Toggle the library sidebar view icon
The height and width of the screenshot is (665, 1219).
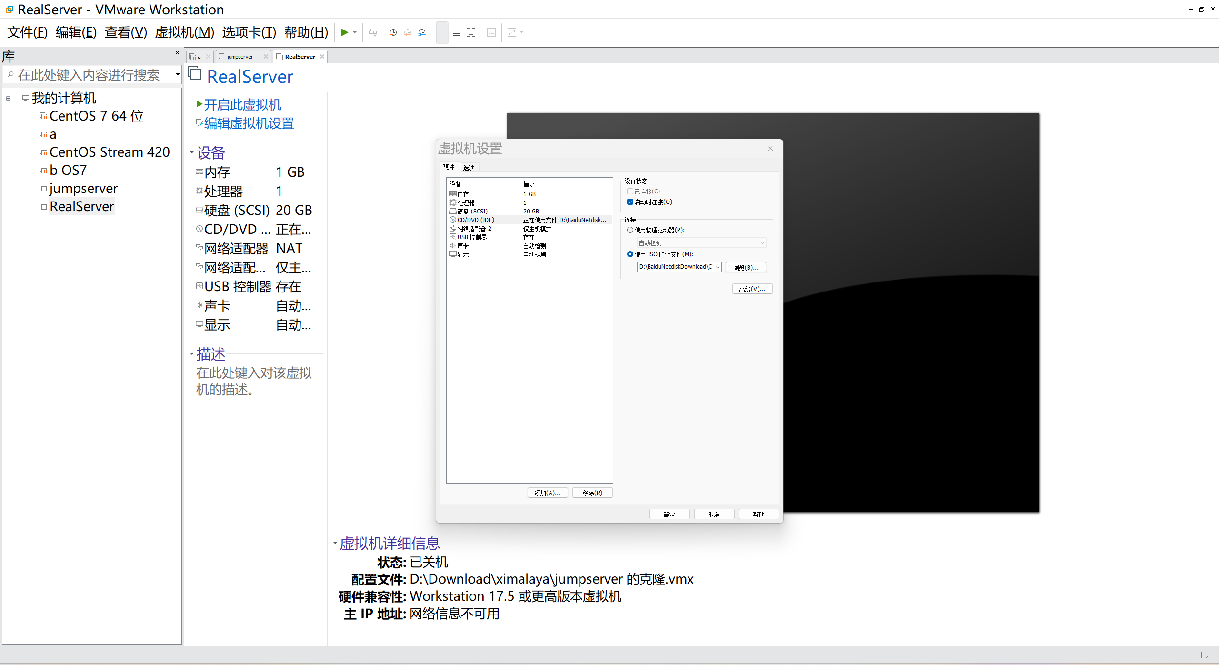(x=442, y=32)
